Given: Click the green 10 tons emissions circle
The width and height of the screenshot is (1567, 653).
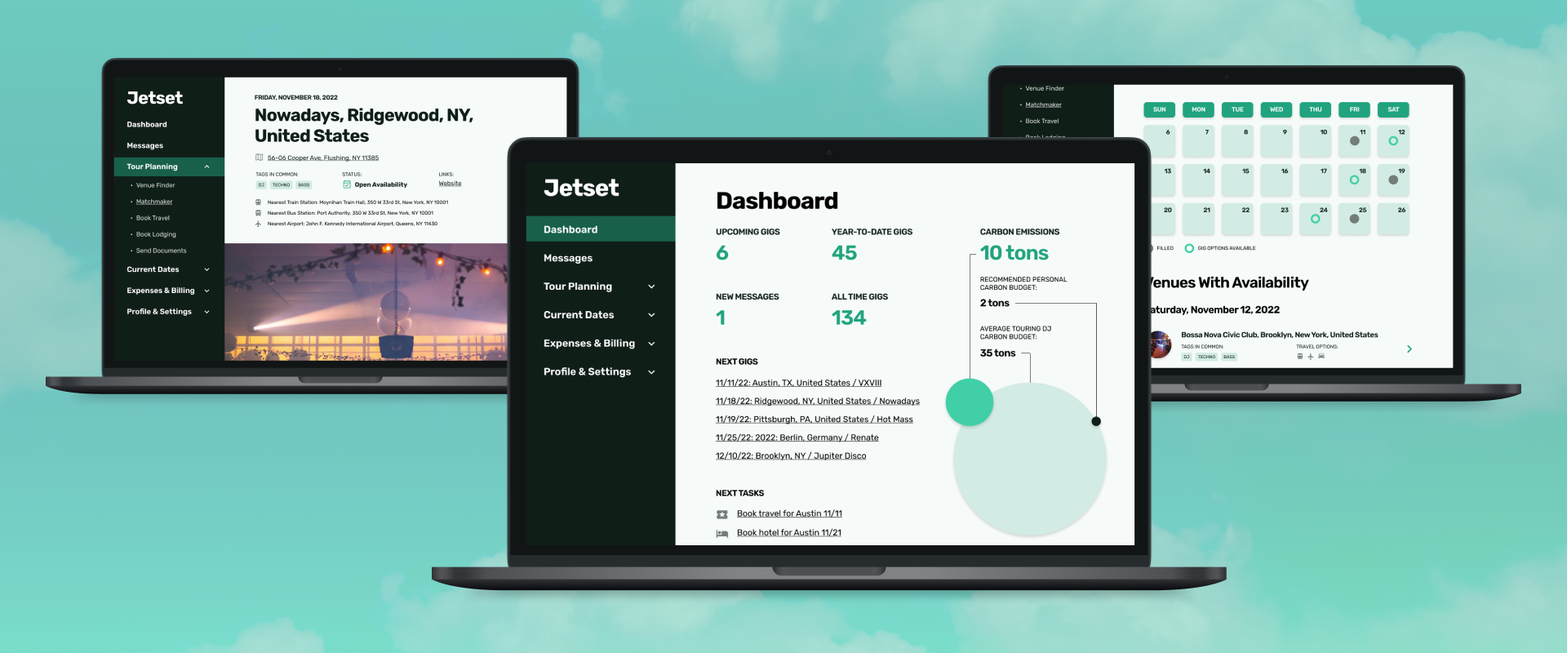Looking at the screenshot, I should 969,402.
